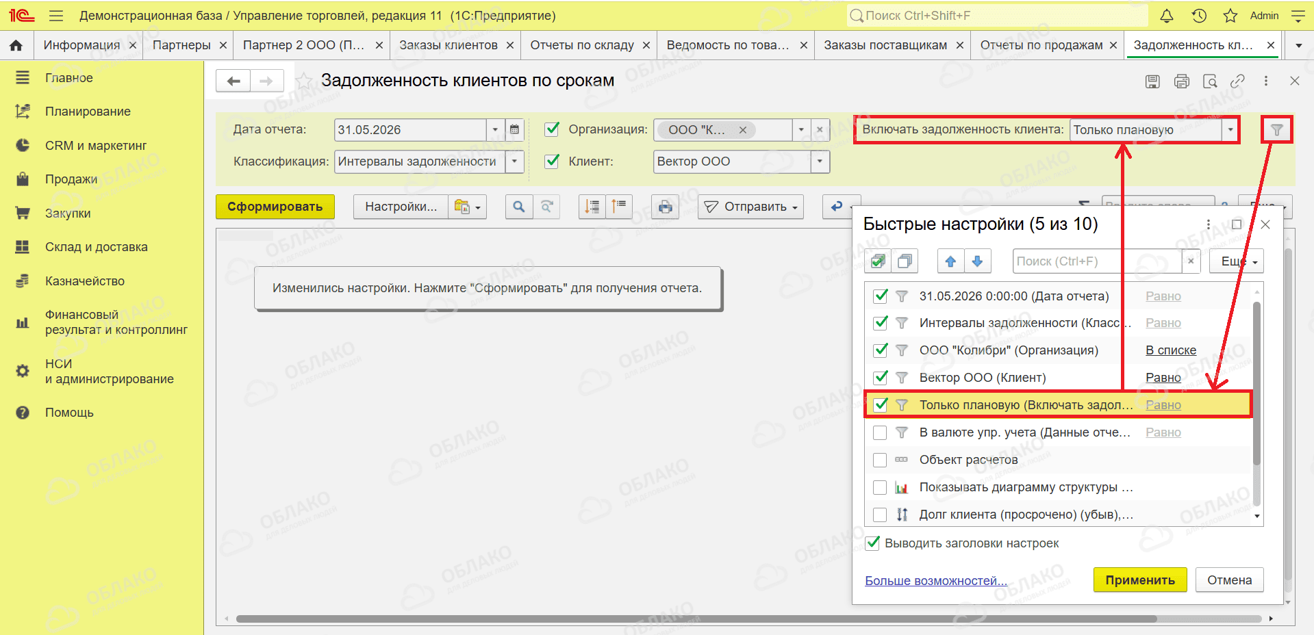Expand the Включать задолженность клиента dropdown
This screenshot has width=1314, height=635.
1230,130
